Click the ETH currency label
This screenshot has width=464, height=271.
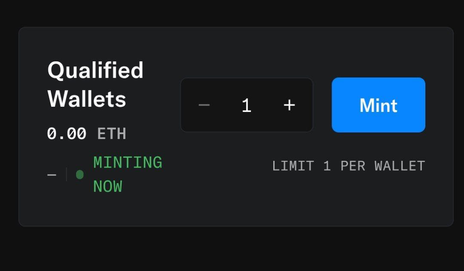click(111, 134)
